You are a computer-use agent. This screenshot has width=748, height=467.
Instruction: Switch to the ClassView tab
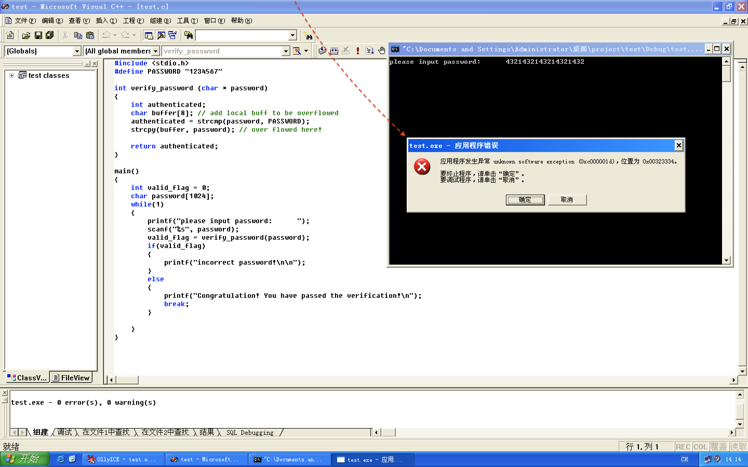[27, 377]
